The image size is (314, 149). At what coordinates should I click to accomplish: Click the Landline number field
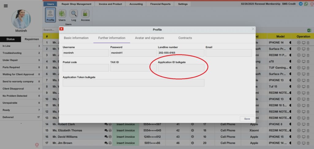[181, 53]
